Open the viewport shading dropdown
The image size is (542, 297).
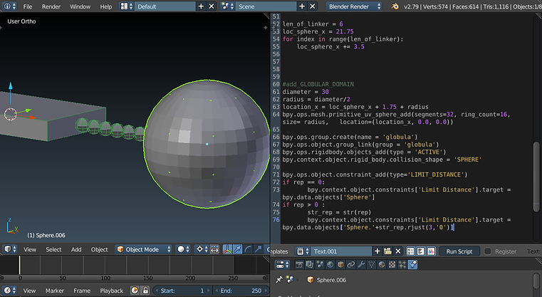[183, 249]
